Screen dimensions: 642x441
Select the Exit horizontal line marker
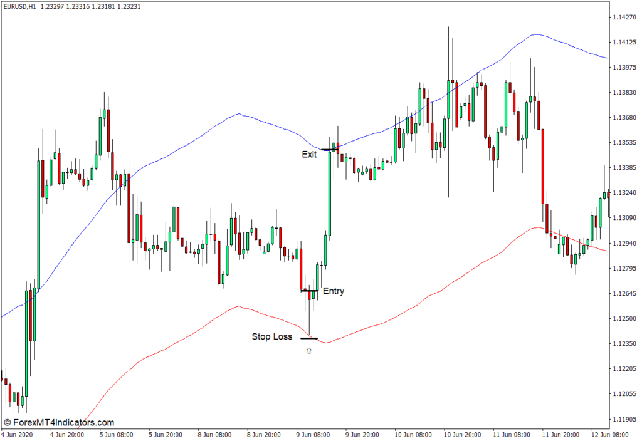[329, 150]
